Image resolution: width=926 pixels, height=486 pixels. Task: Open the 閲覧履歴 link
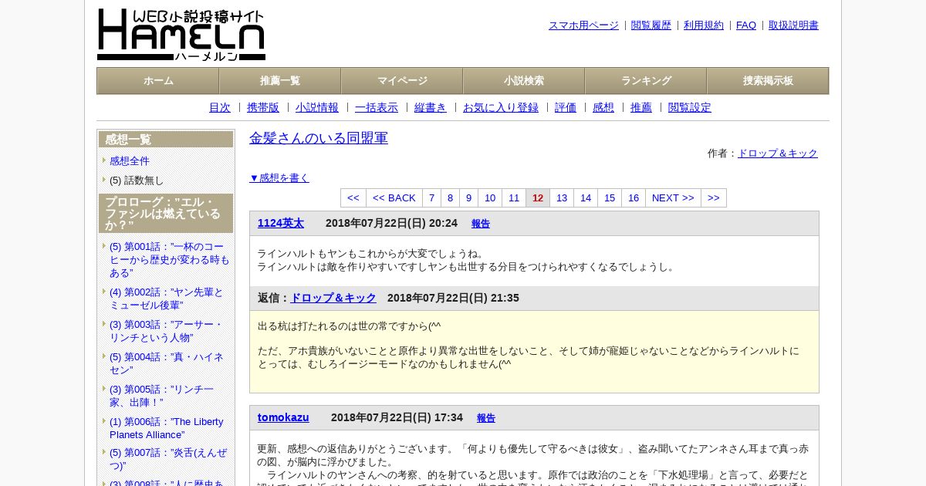[651, 25]
